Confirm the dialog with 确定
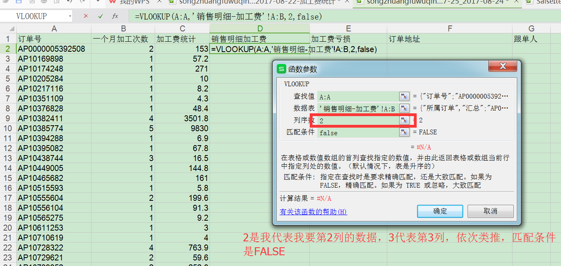 (440, 211)
